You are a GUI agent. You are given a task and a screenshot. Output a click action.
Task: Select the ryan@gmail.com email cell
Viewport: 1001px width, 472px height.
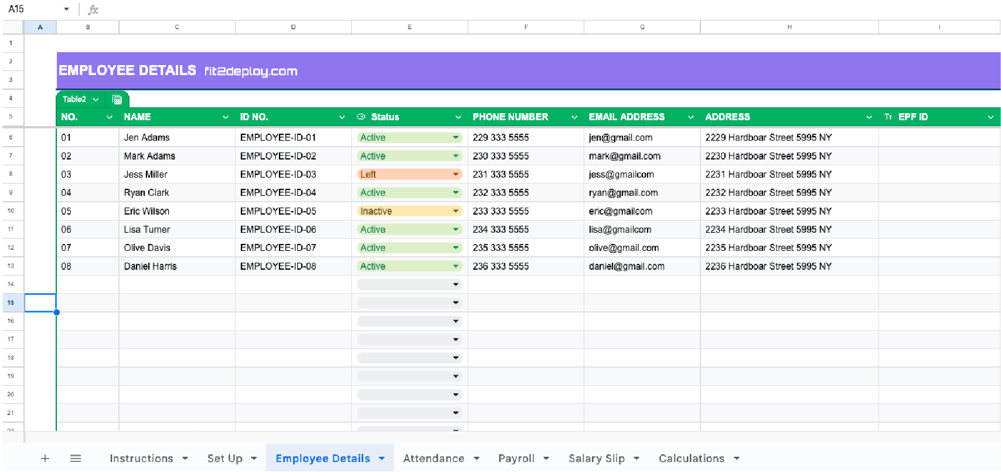pyautogui.click(x=642, y=193)
